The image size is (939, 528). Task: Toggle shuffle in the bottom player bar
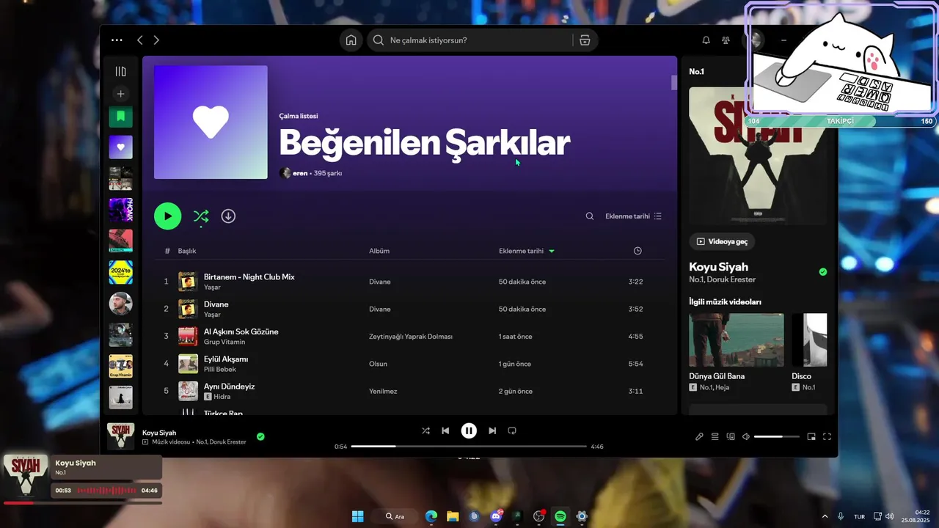point(425,431)
